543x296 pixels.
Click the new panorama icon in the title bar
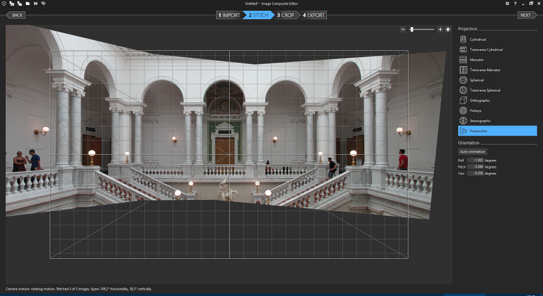(x=4, y=3)
